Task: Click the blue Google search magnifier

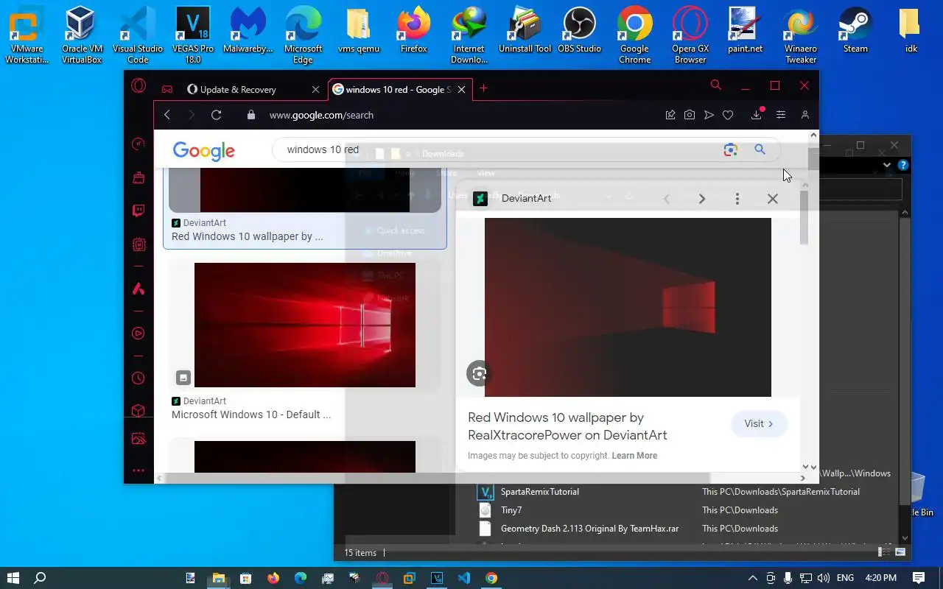Action: pyautogui.click(x=760, y=149)
